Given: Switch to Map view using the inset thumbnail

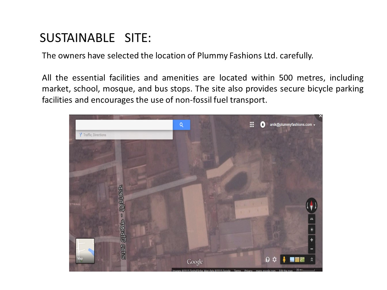Looking at the screenshot, I should (x=85, y=250).
